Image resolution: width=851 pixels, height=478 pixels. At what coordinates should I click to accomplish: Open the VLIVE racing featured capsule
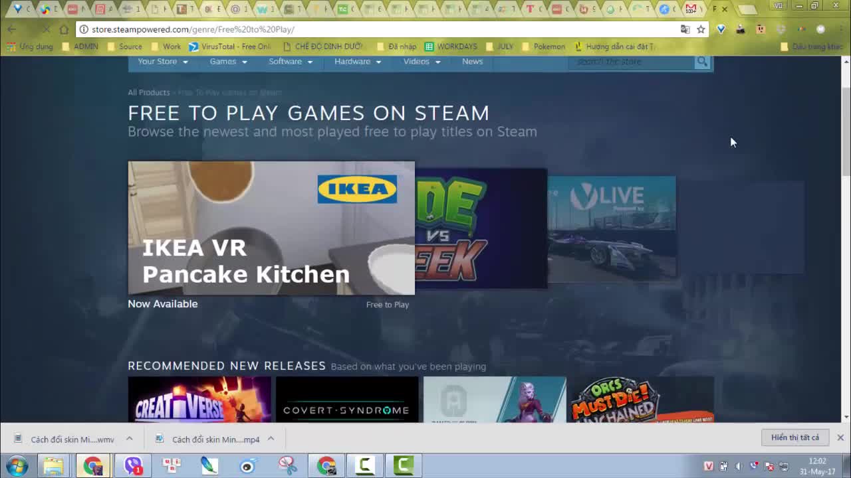pyautogui.click(x=612, y=228)
